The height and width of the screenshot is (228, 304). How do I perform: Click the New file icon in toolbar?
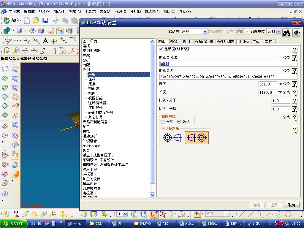[x=27, y=20]
